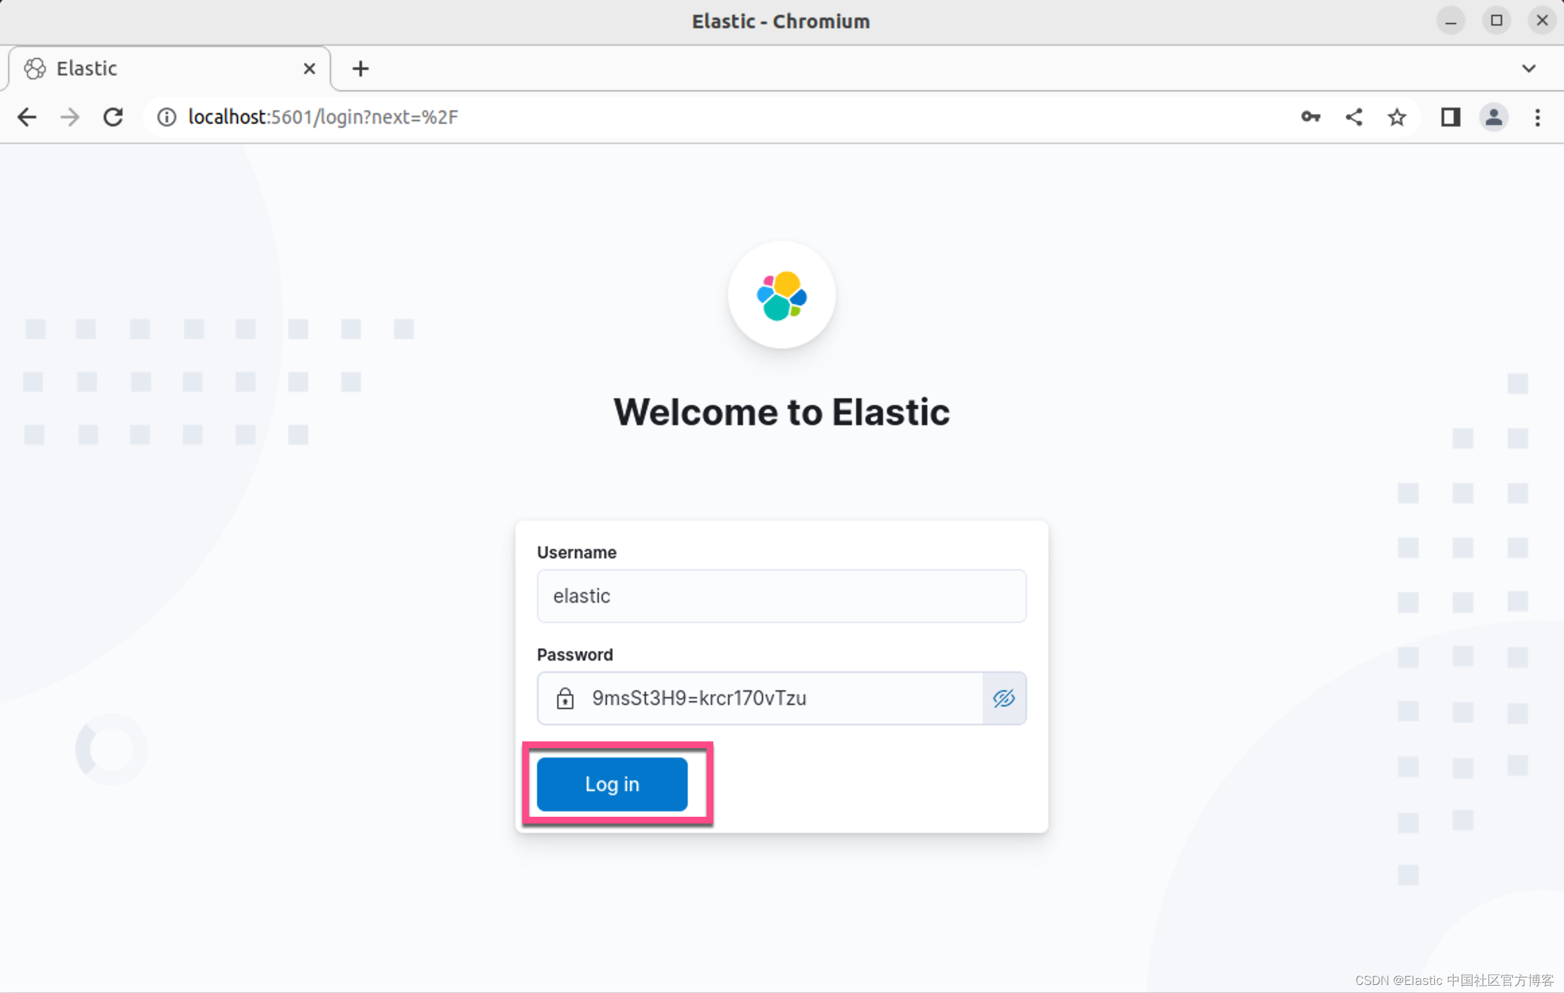Focus the address bar URL
1564x993 pixels.
click(x=606, y=117)
